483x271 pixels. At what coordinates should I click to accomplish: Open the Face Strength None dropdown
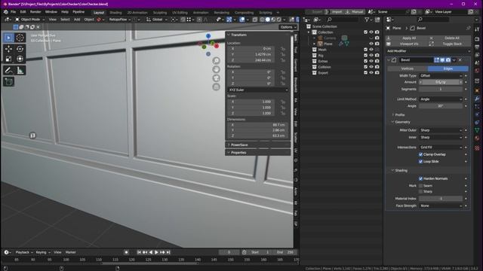click(x=441, y=206)
